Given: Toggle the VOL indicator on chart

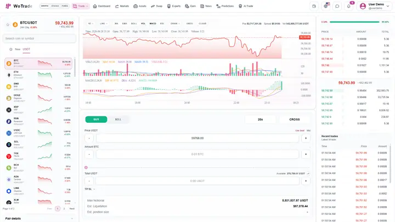Looking at the screenshot, I should click(x=143, y=24).
